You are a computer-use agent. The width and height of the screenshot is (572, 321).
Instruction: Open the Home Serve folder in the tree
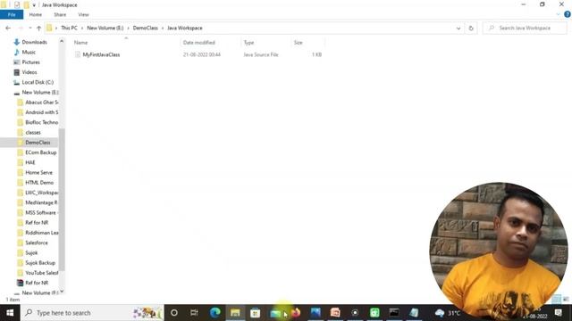point(38,172)
